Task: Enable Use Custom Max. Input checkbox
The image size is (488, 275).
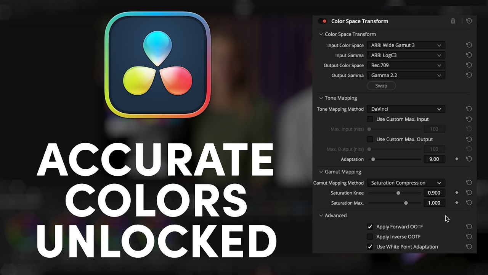Action: click(x=370, y=119)
